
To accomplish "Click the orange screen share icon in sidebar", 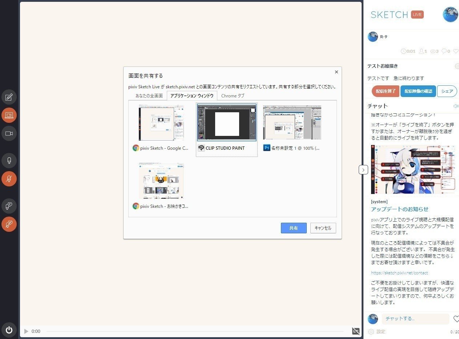I will pyautogui.click(x=9, y=115).
